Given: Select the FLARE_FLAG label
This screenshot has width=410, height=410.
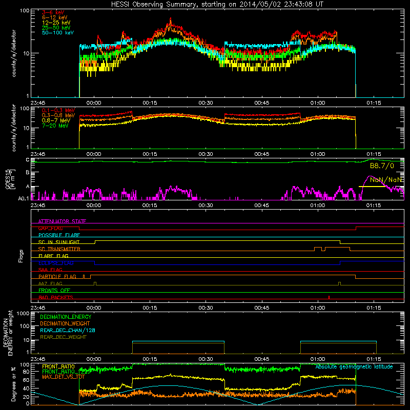Looking at the screenshot, I should [53, 256].
